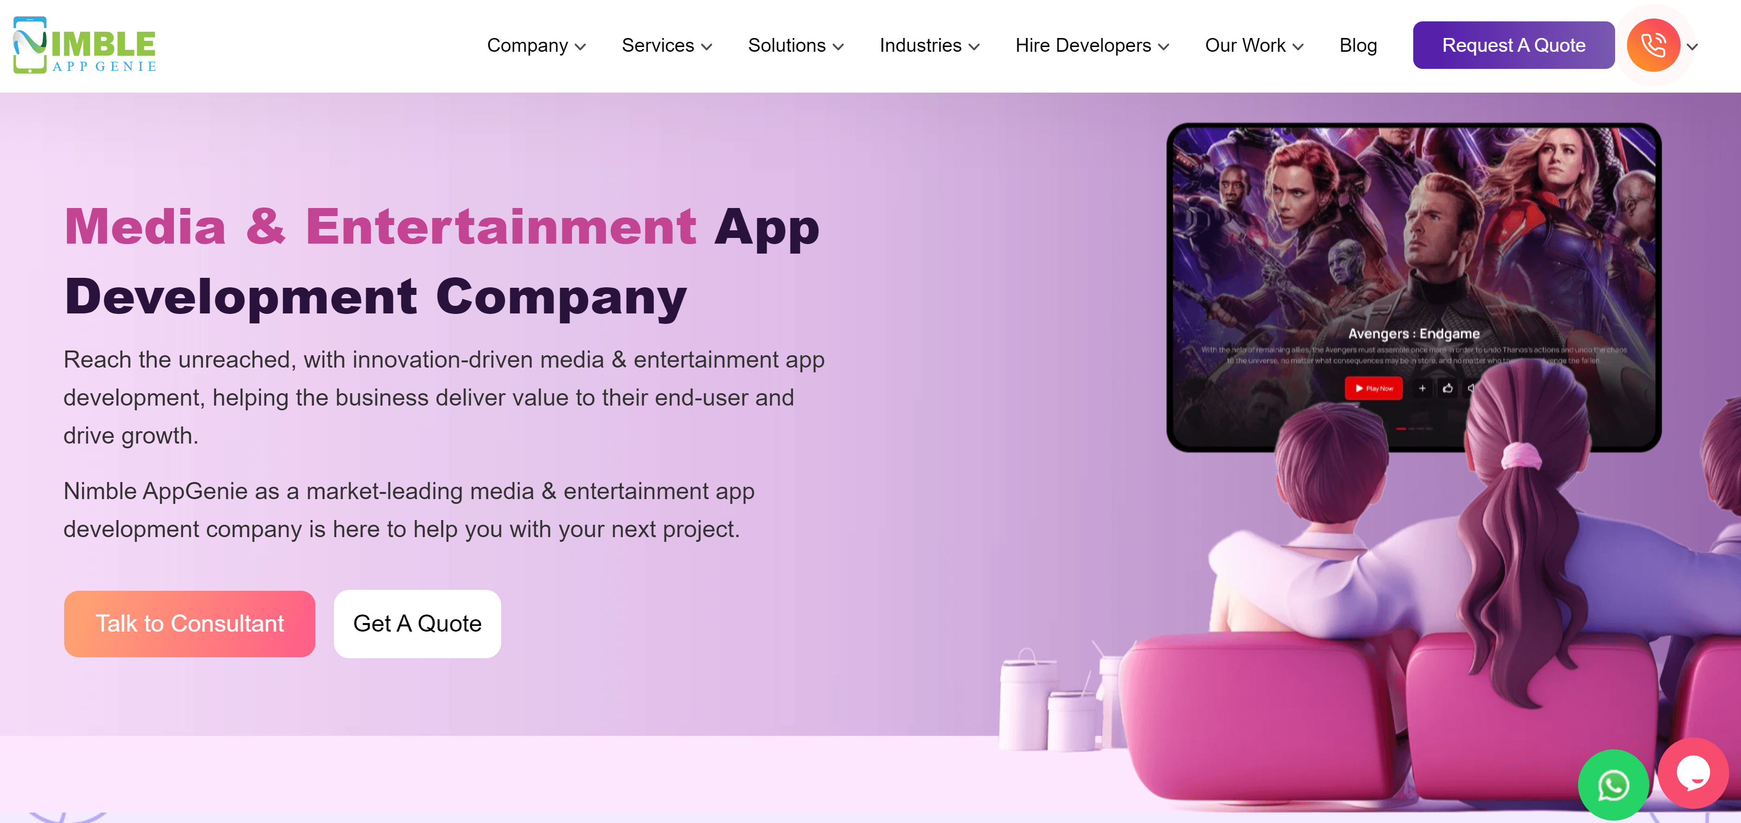Tap the orange phone call icon
This screenshot has height=823, width=1741.
pyautogui.click(x=1653, y=45)
